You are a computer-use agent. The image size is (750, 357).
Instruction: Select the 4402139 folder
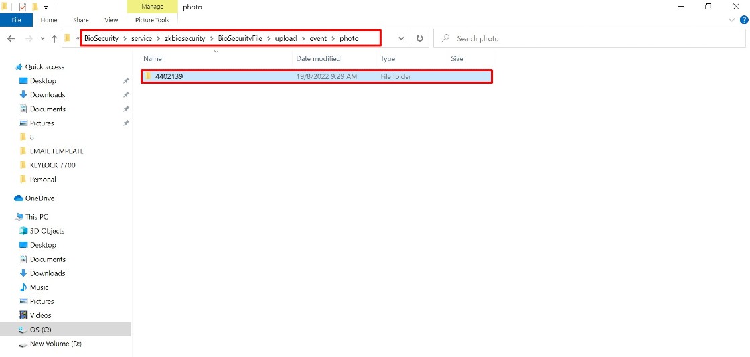click(316, 76)
